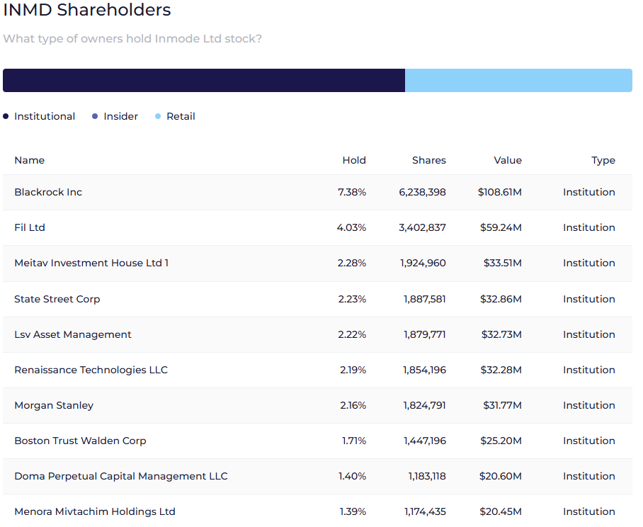Click the 2.22% hold value

(x=352, y=334)
